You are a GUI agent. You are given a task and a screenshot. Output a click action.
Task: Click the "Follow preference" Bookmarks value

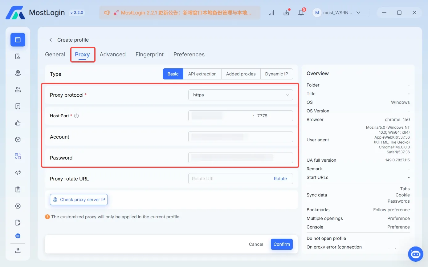(392, 210)
